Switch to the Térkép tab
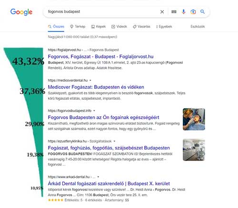This screenshot has width=238, height=208. [78, 27]
